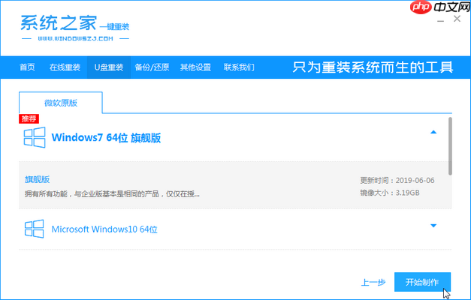This screenshot has width=471, height=300.
Task: Click the 拥有所有功能 description text
Action: point(112,193)
